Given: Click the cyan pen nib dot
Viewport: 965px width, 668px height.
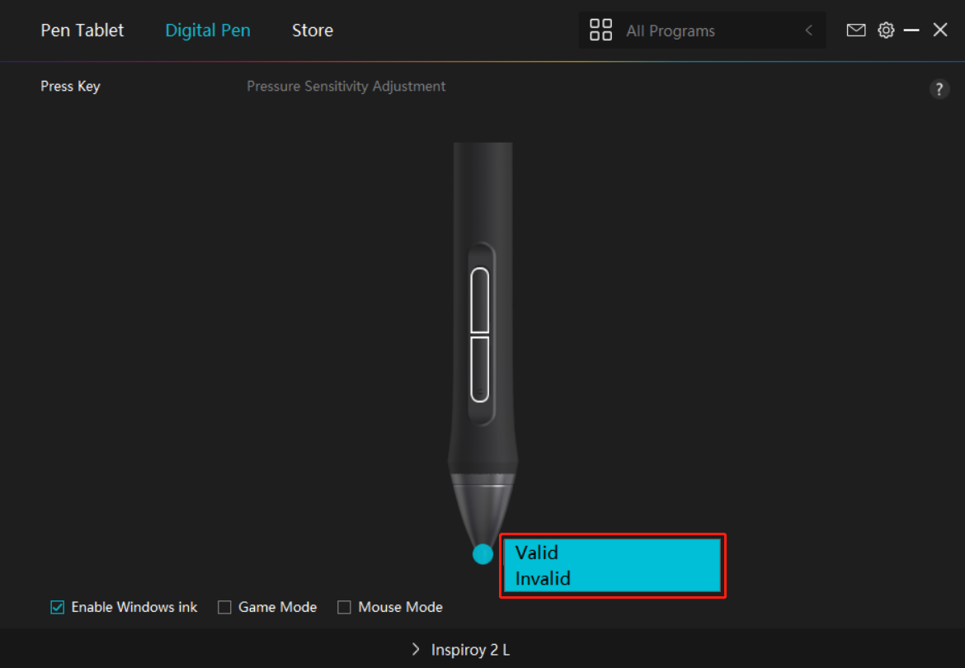Looking at the screenshot, I should coord(482,554).
